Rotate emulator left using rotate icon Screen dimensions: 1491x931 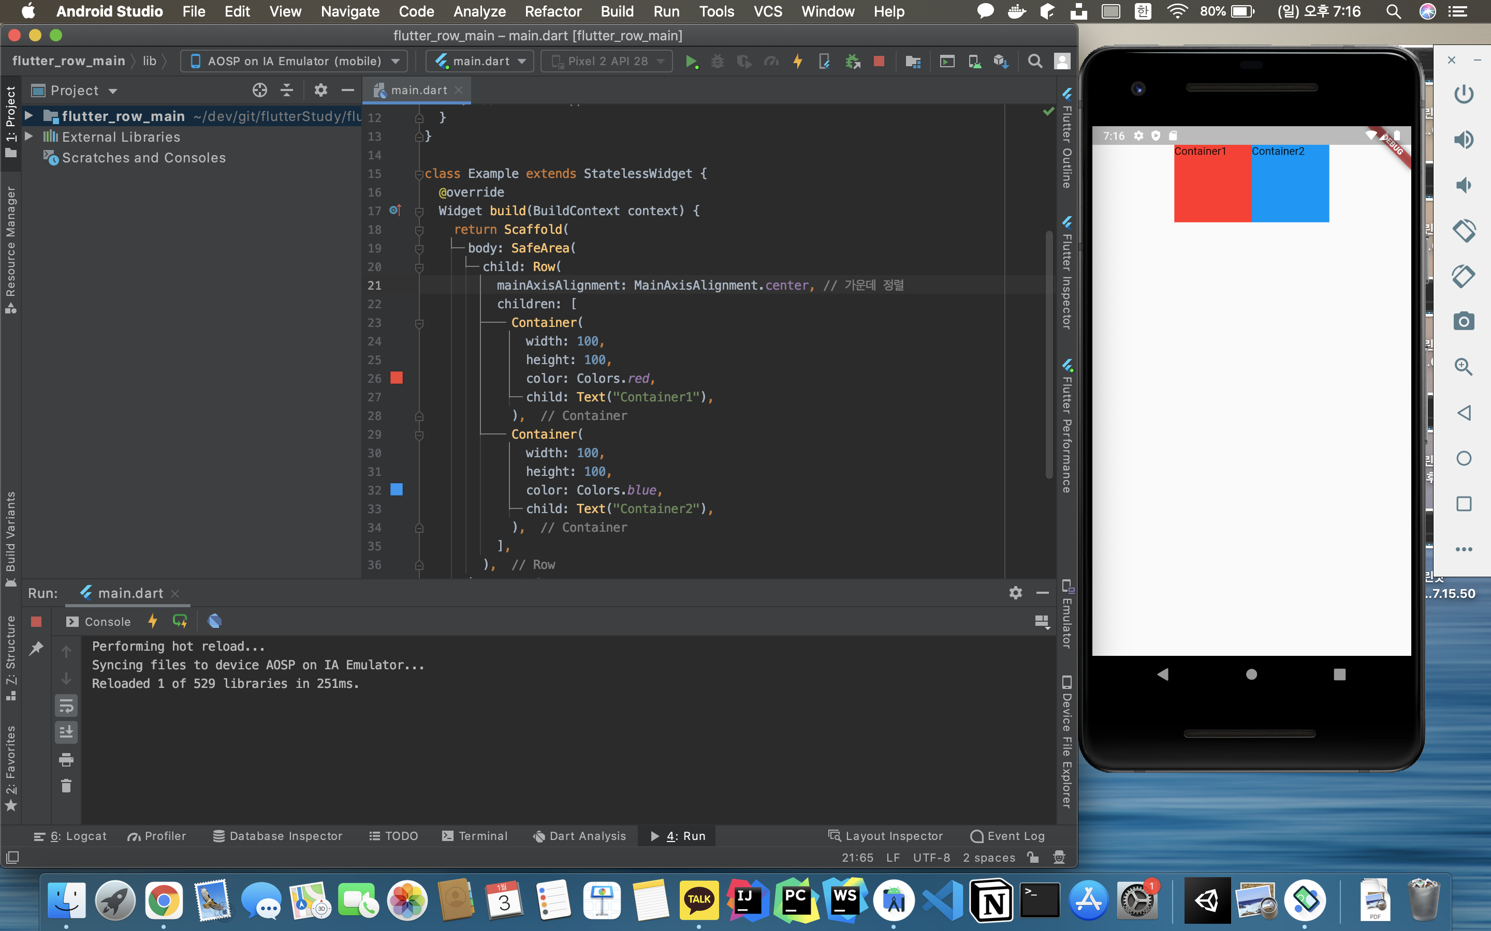point(1463,230)
